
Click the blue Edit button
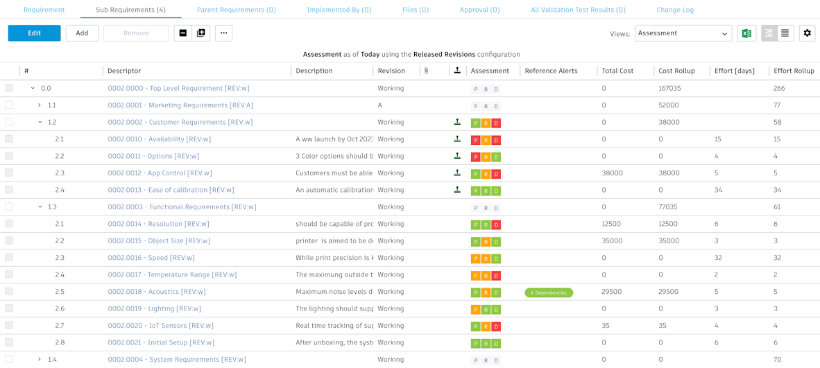(x=34, y=33)
